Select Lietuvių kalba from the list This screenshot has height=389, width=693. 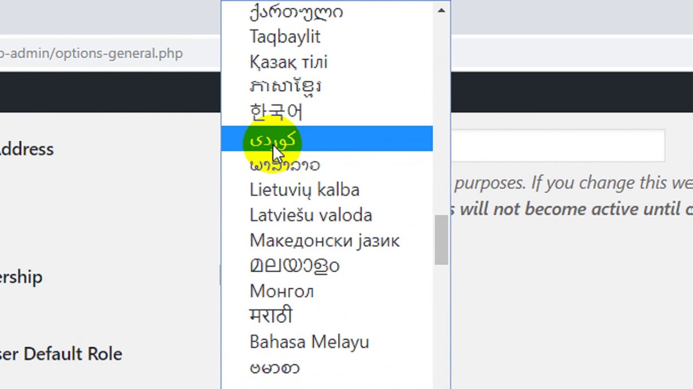click(x=304, y=190)
